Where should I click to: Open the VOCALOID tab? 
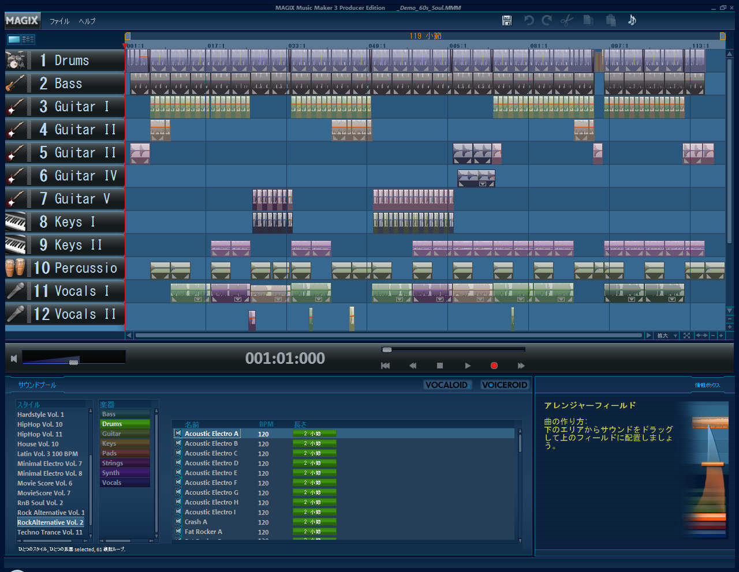point(447,385)
